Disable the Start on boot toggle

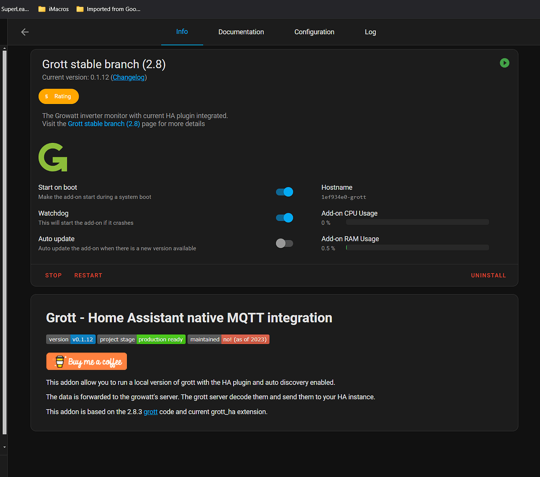click(284, 192)
